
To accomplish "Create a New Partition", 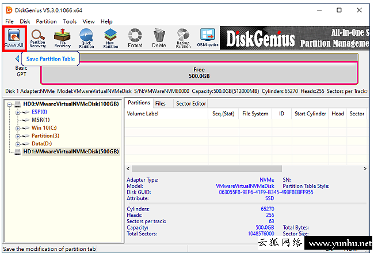I will pos(110,38).
